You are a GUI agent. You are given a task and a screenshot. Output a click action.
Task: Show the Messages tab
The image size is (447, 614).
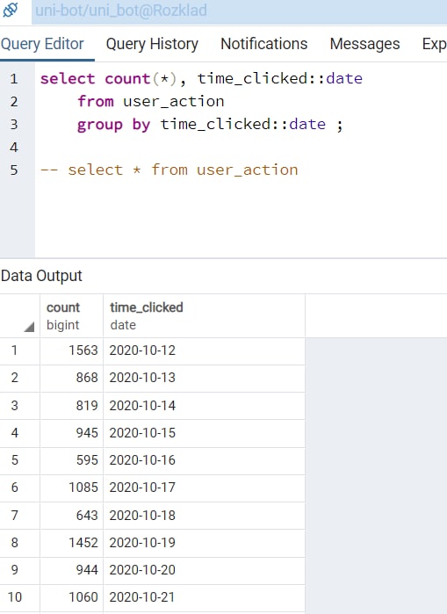coord(364,44)
